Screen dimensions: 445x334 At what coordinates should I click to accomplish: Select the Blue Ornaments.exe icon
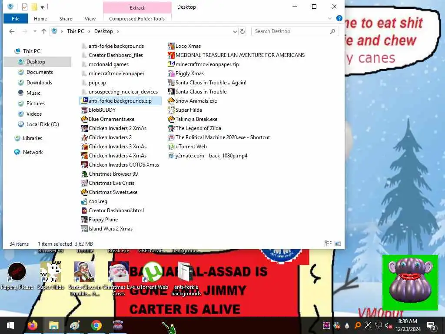point(84,119)
